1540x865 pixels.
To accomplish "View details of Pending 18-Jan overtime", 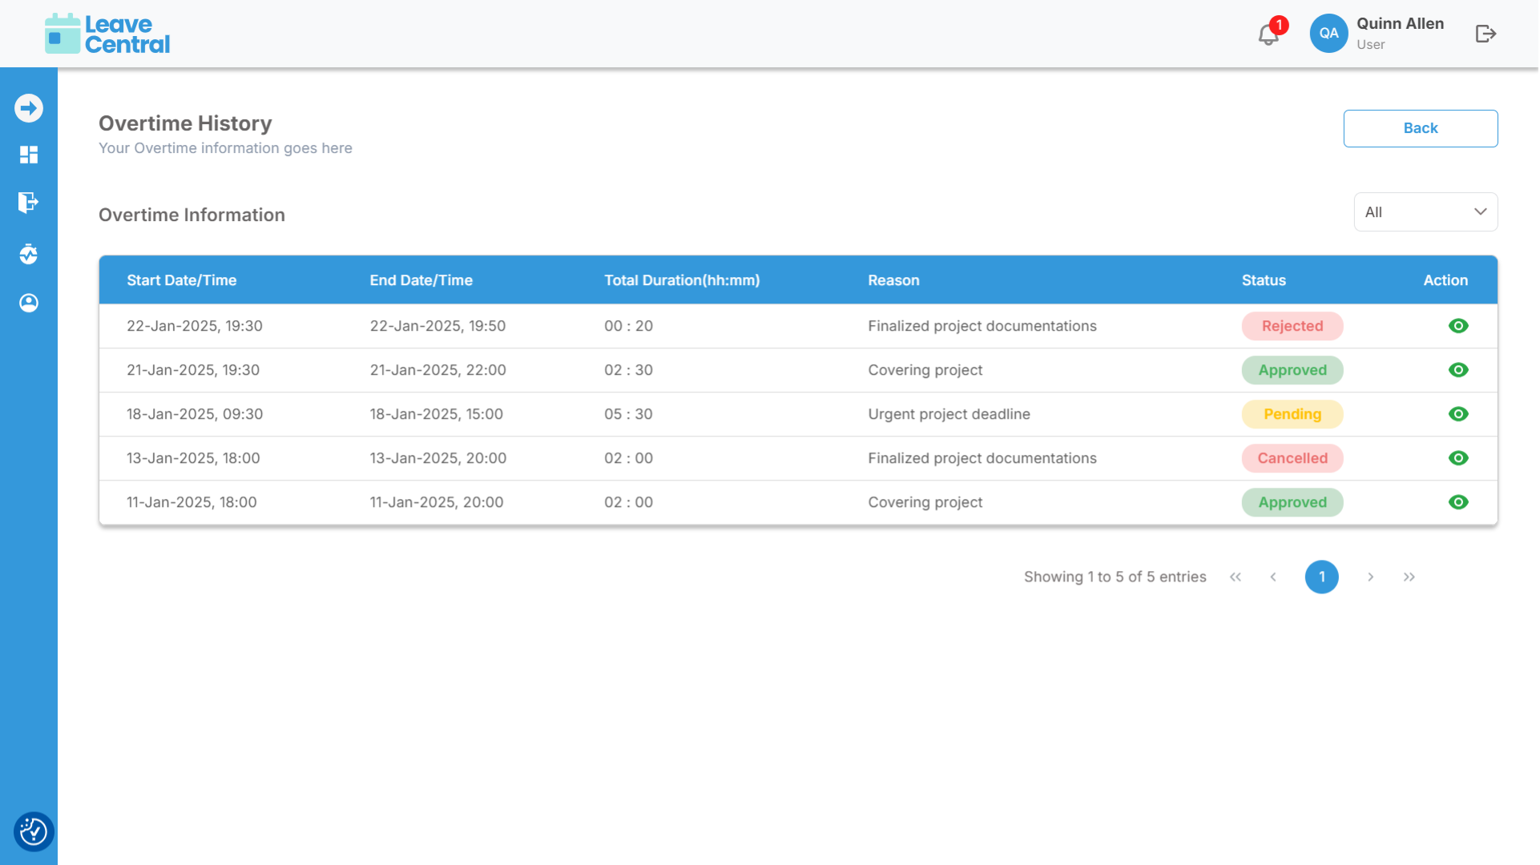I will point(1458,414).
